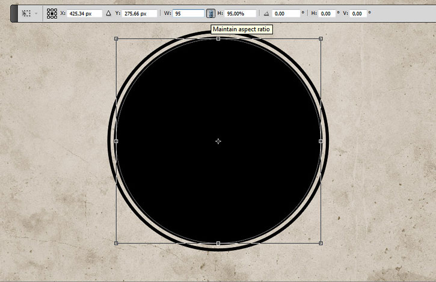Click the options bar gripper handle
This screenshot has height=282, width=436.
pyautogui.click(x=14, y=13)
